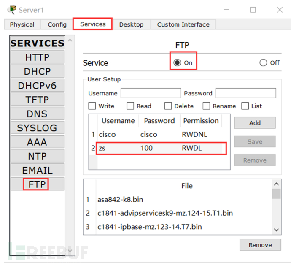Screen dimensions: 291x263
Task: Click the Remove user button in User Setup
Action: 255,160
